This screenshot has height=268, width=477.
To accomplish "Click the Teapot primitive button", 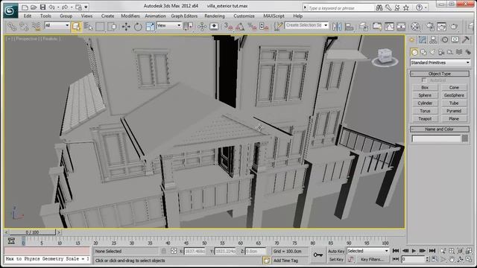I will tap(425, 119).
